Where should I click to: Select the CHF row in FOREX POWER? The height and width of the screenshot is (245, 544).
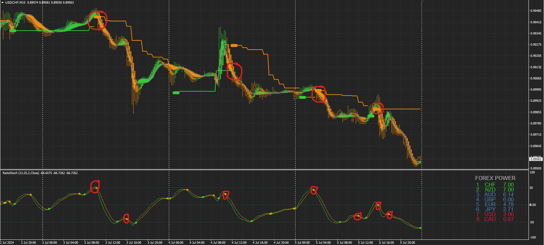click(495, 185)
